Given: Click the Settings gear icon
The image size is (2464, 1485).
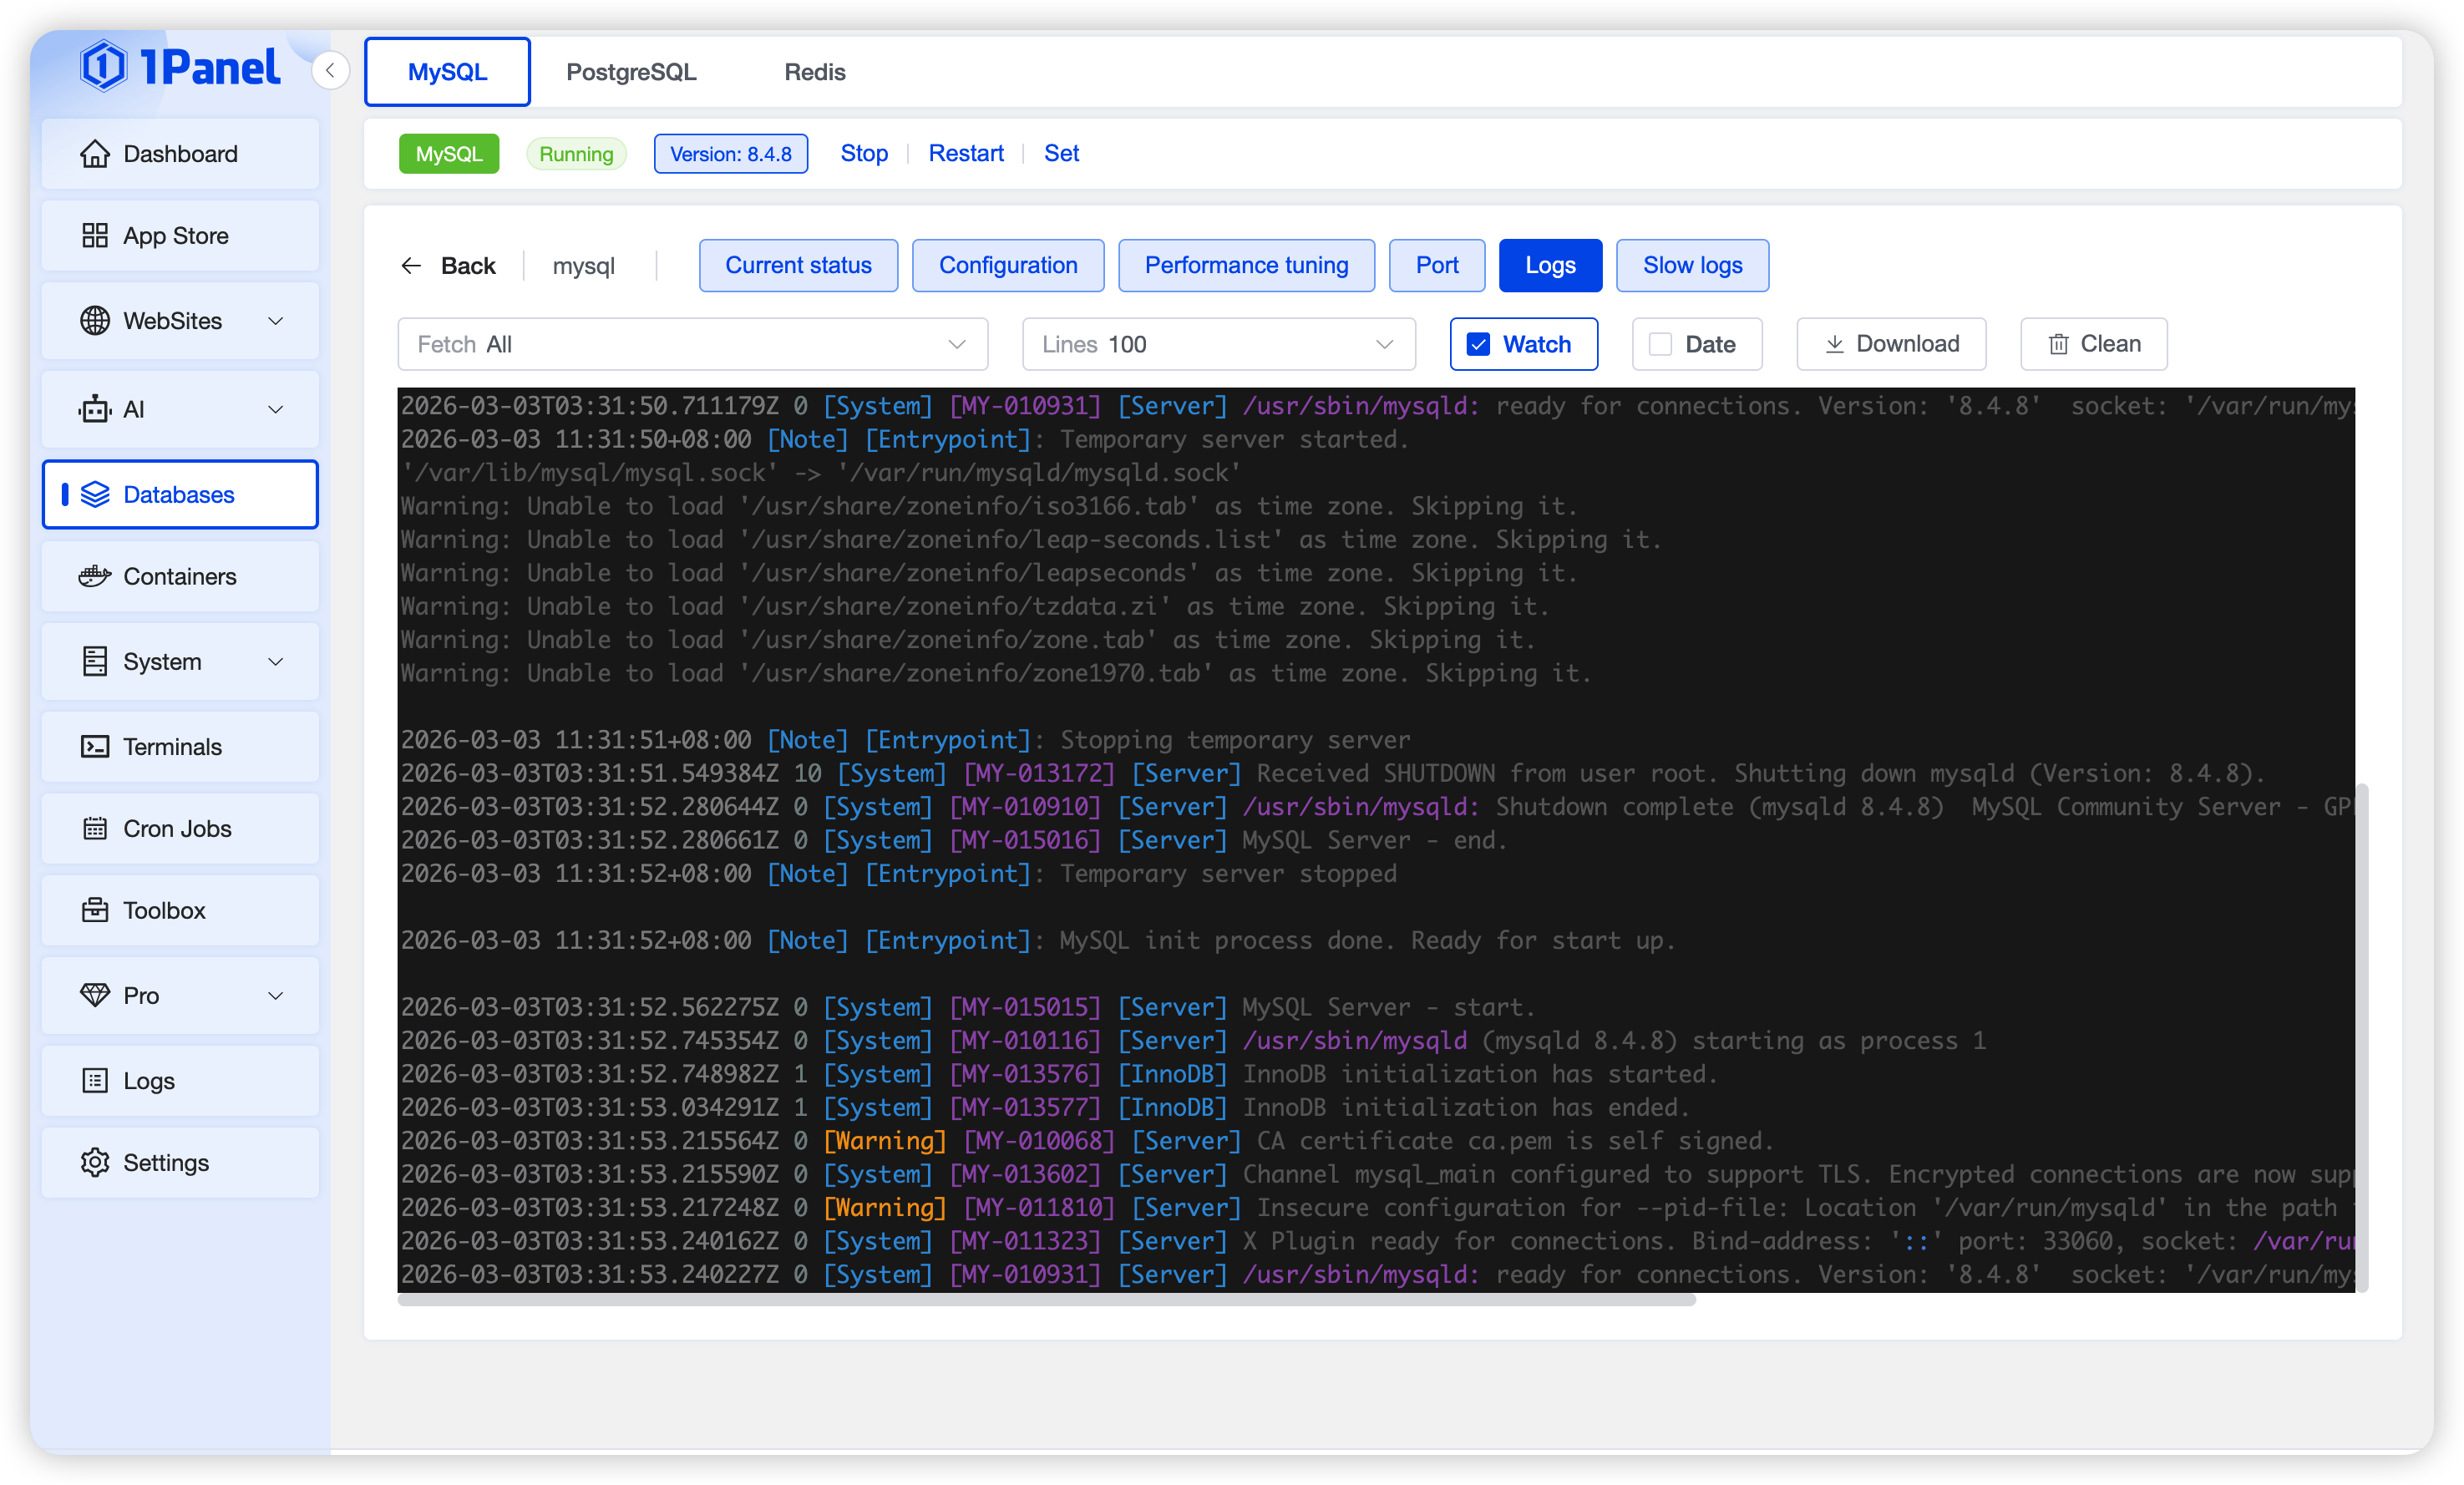Looking at the screenshot, I should (95, 1163).
